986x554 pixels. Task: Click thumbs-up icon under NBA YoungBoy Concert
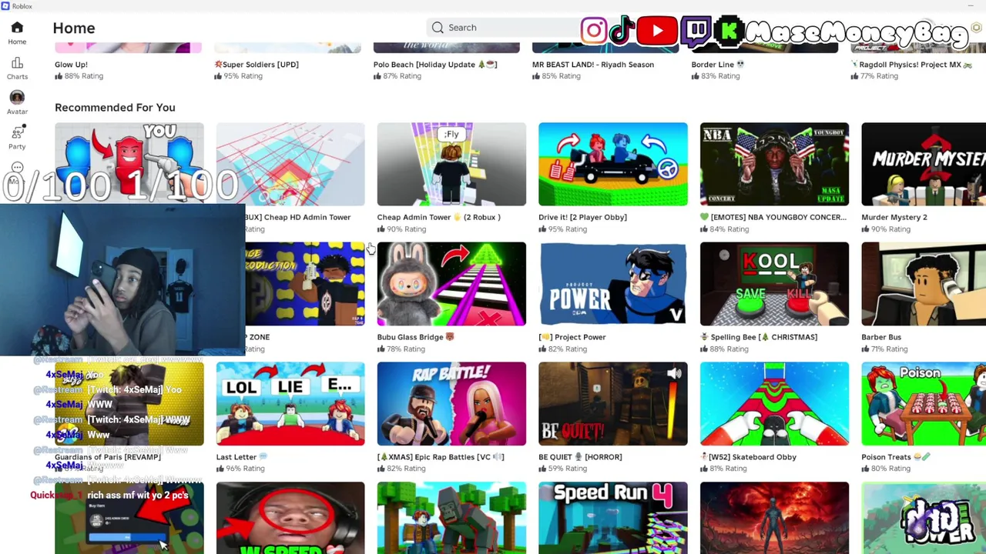click(x=704, y=229)
